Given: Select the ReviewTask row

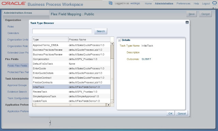Looking at the screenshot, I should coord(71,92).
